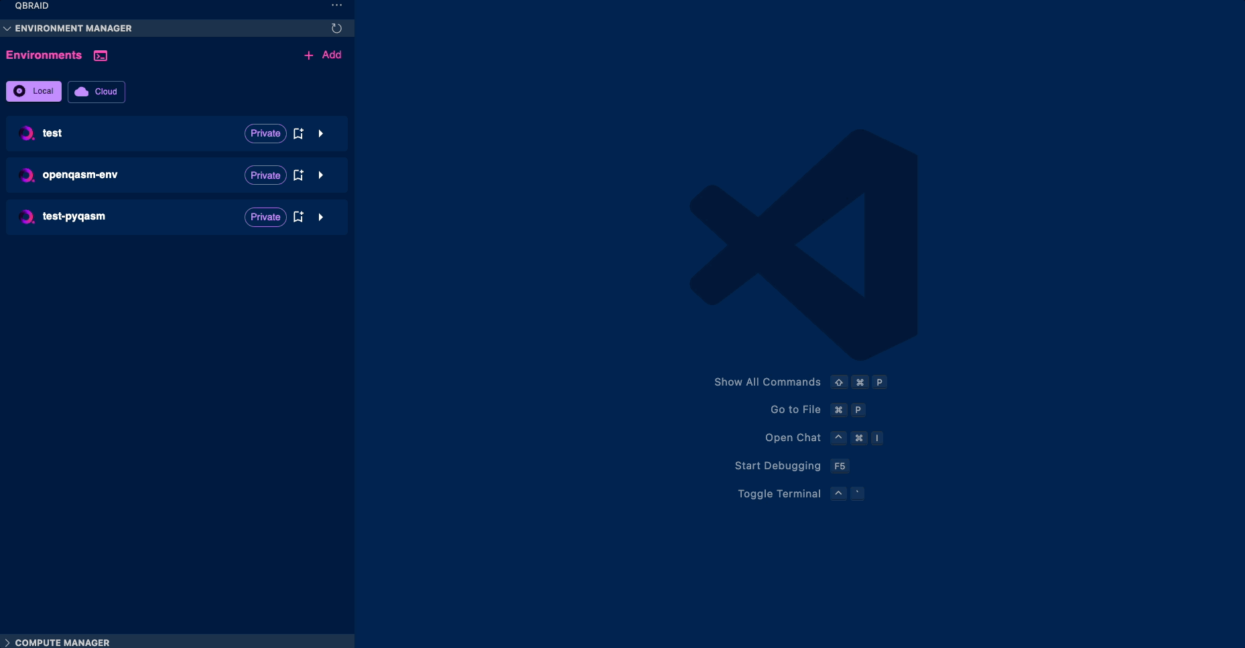This screenshot has height=648, width=1245.
Task: Click the I key hint beside Open Chat
Action: [x=876, y=438]
